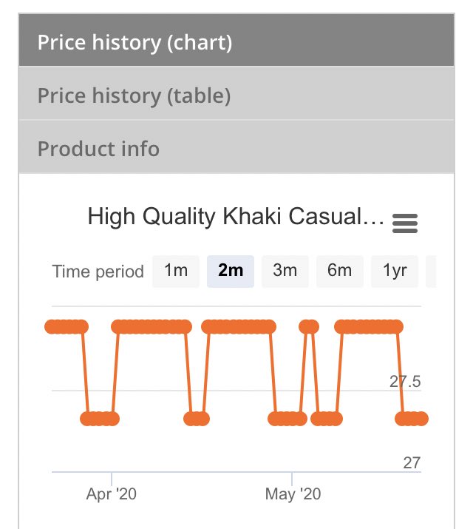Viewport: 473px width, 529px height.
Task: Choose the 6m time range
Action: click(x=339, y=272)
